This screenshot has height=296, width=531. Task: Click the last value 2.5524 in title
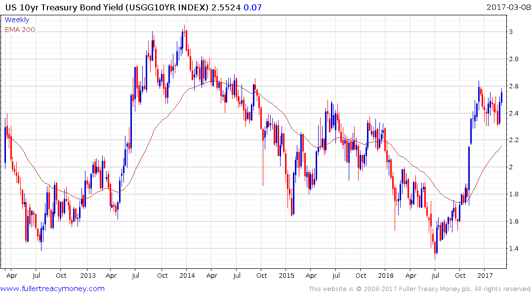tap(226, 7)
